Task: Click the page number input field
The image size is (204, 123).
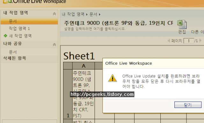Action: point(189,41)
